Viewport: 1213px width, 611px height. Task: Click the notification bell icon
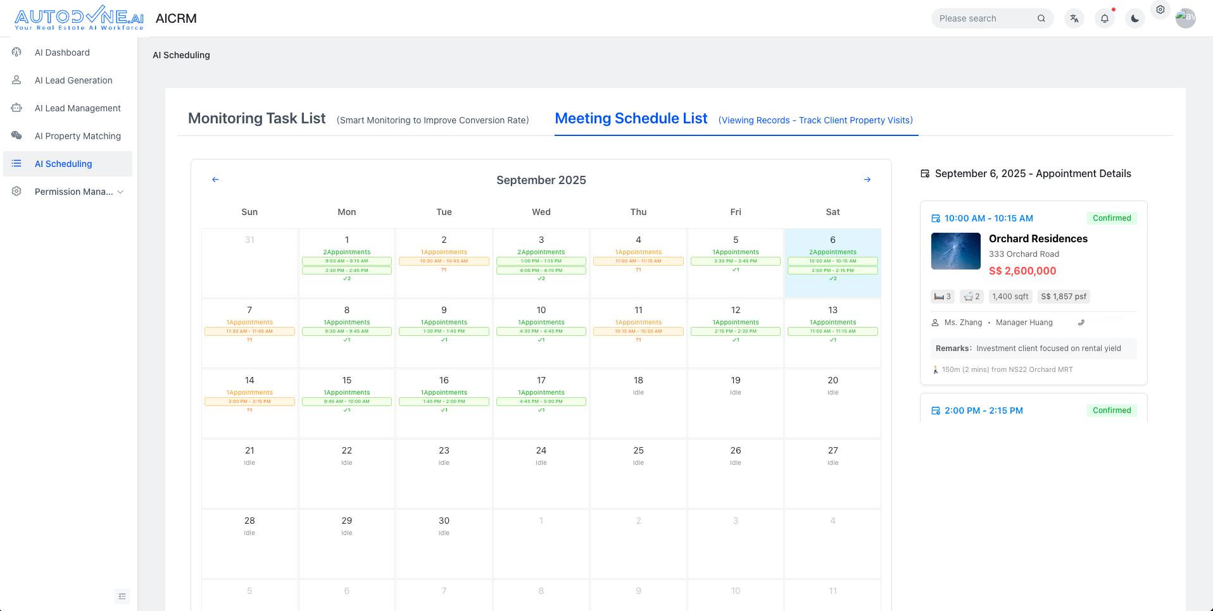coord(1105,18)
